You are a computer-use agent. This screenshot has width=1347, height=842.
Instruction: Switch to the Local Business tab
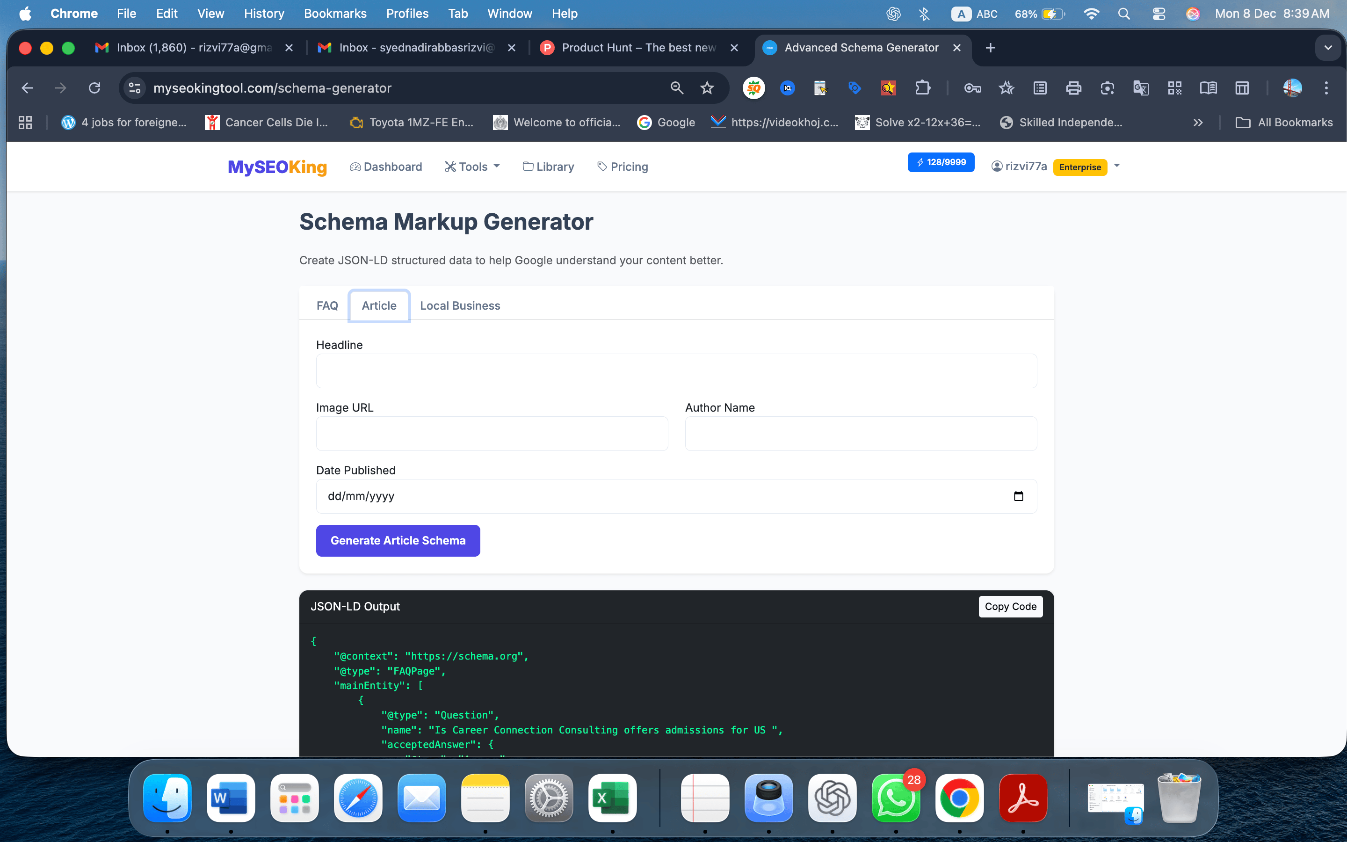(460, 306)
